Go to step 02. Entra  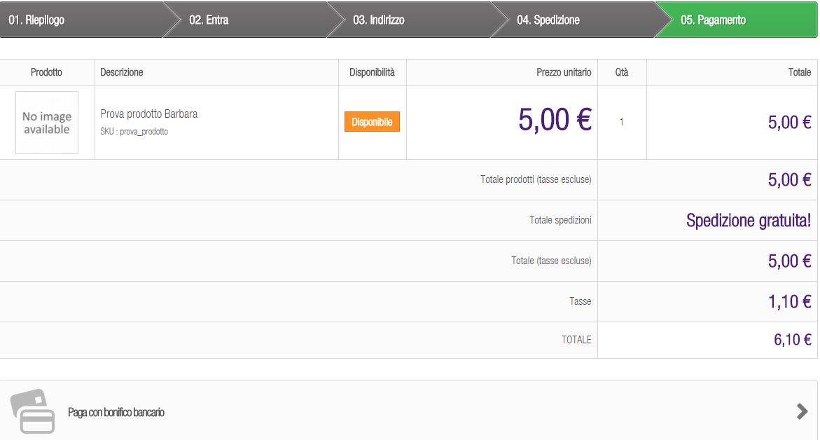point(209,20)
